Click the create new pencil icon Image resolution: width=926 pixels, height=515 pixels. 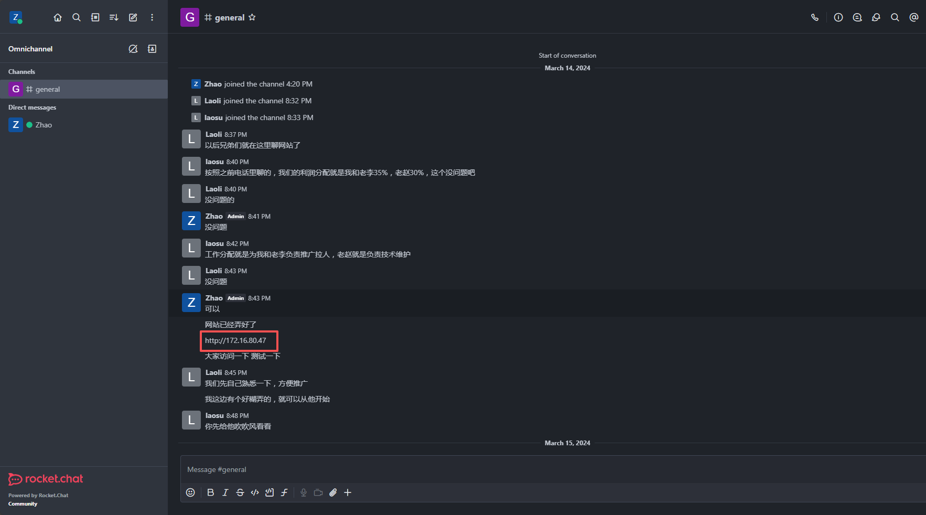(x=133, y=17)
